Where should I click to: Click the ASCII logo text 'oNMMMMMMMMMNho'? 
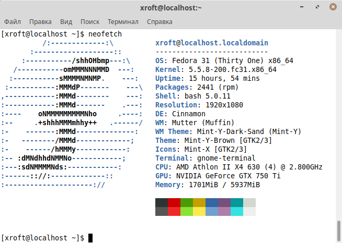click(x=67, y=114)
